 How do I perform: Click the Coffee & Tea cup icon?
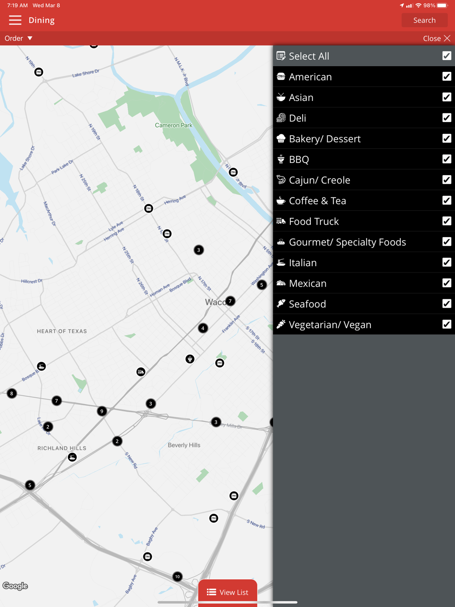coord(281,200)
